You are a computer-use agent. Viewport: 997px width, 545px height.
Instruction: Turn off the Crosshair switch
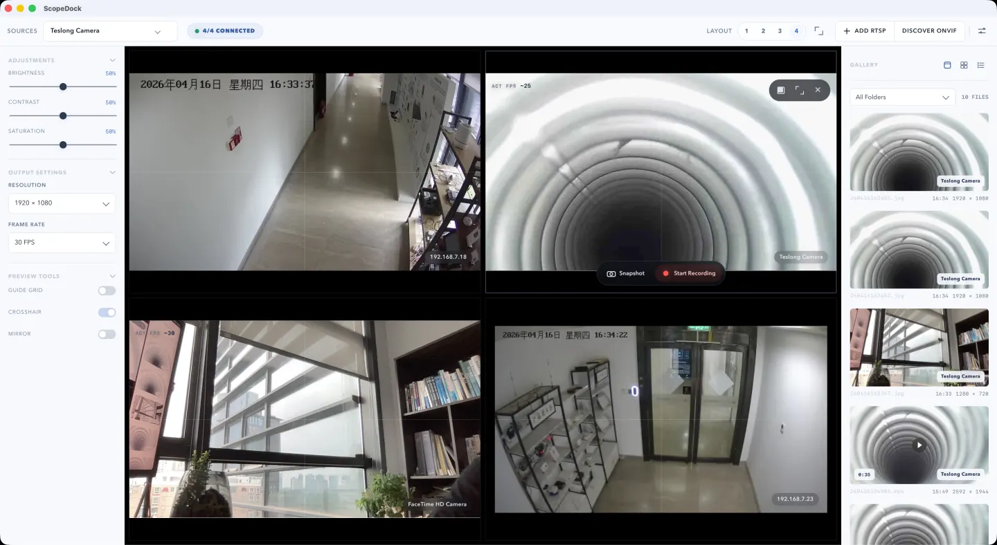[x=107, y=312]
